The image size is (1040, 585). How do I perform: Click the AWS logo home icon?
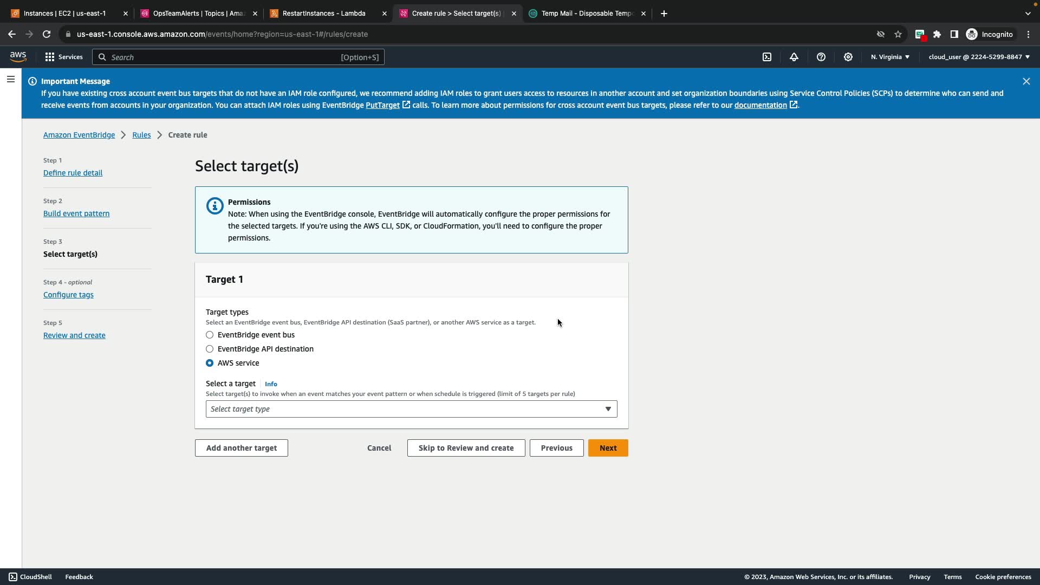click(18, 57)
